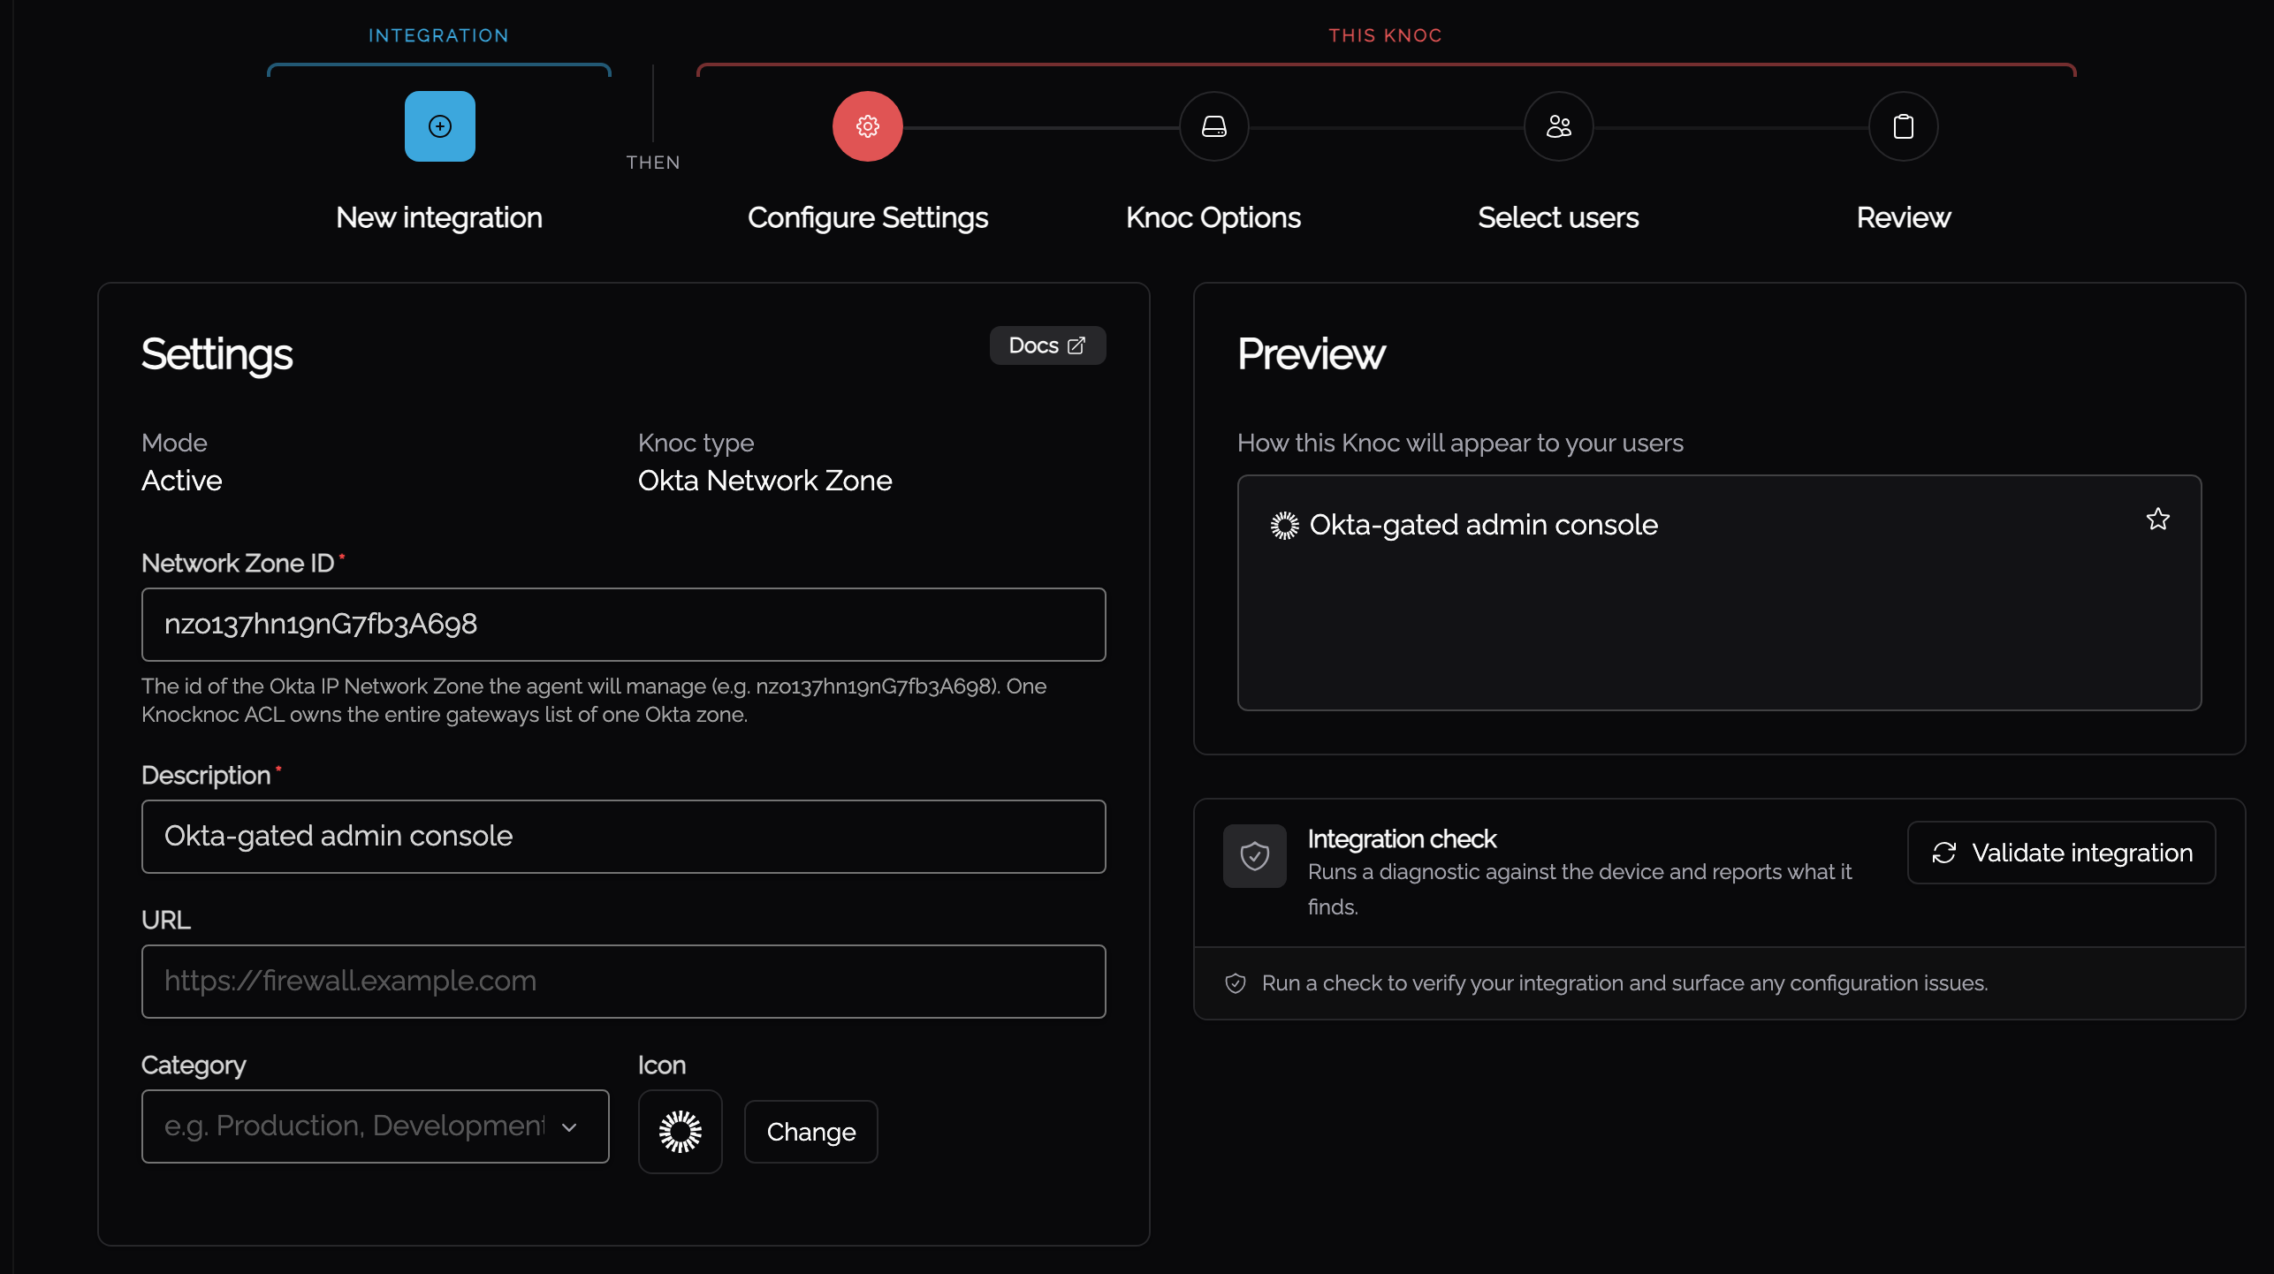Open the Knoc Options drive step icon
The width and height of the screenshot is (2274, 1274).
coord(1213,126)
